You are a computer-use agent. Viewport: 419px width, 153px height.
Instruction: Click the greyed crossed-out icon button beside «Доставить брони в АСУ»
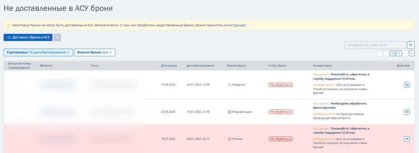tap(57, 38)
